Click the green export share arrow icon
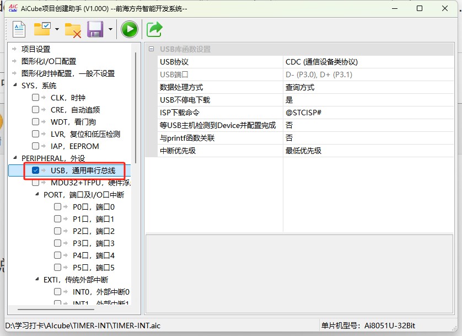 (x=154, y=29)
